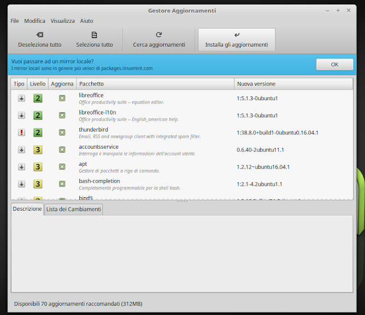365x315 pixels.
Task: Click version 1:38.8.0+build1-0ubuntu0.16.04.1 cell
Action: (278, 133)
